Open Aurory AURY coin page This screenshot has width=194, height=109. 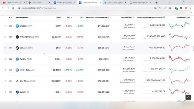(x=26, y=59)
